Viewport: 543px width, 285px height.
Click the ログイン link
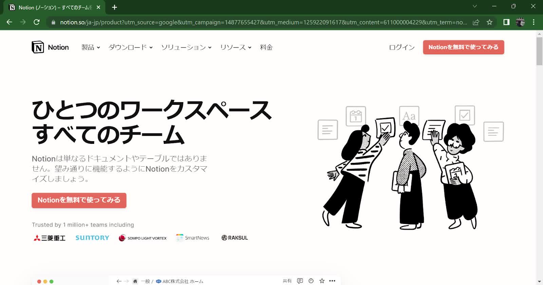pyautogui.click(x=402, y=47)
